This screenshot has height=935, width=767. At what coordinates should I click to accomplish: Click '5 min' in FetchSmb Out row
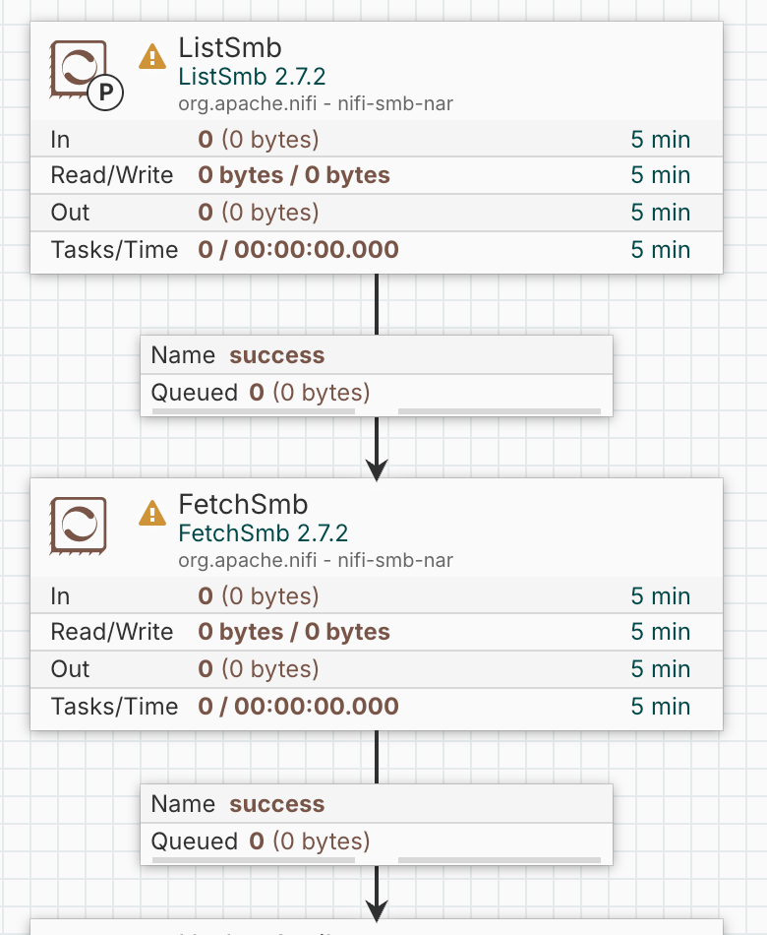(x=661, y=669)
